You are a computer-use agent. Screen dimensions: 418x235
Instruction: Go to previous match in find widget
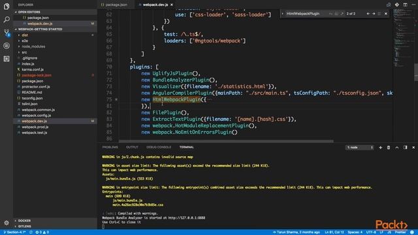coord(368,14)
